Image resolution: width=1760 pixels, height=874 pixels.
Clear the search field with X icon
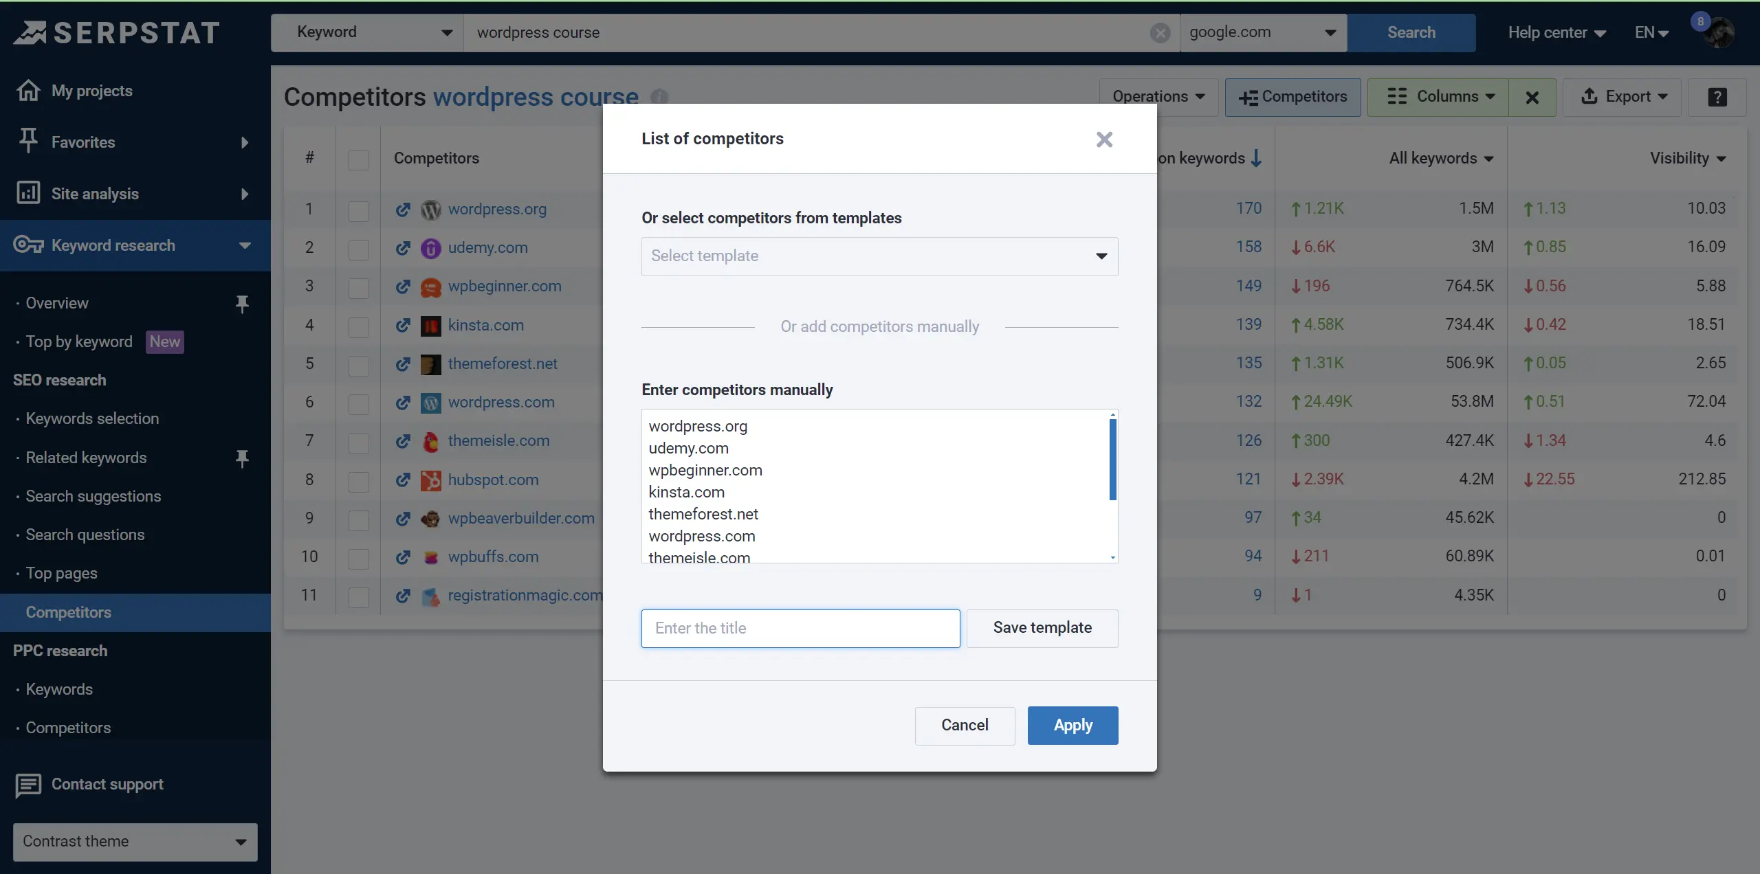(1160, 32)
